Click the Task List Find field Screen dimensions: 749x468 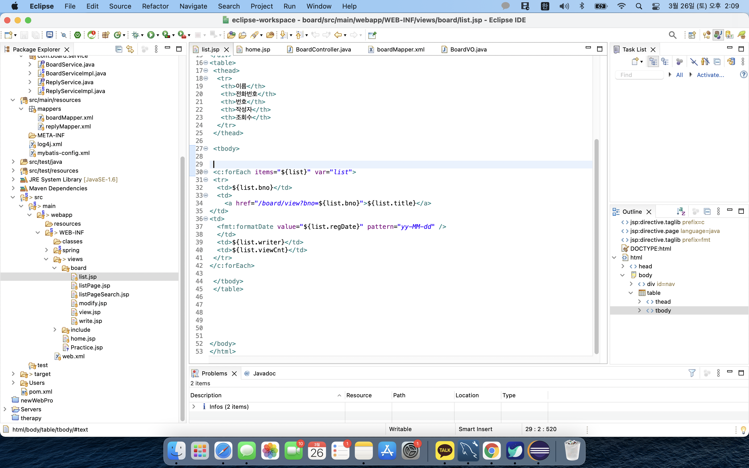pyautogui.click(x=639, y=75)
